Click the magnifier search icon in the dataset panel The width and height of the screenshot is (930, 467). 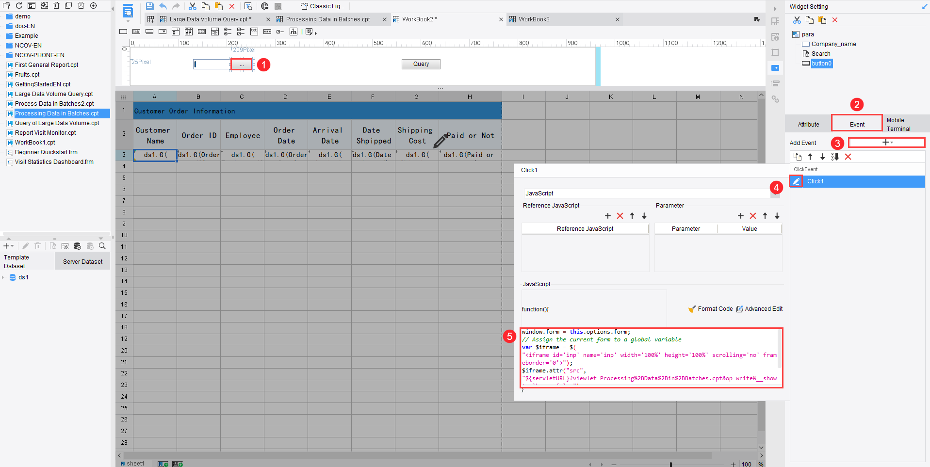102,246
